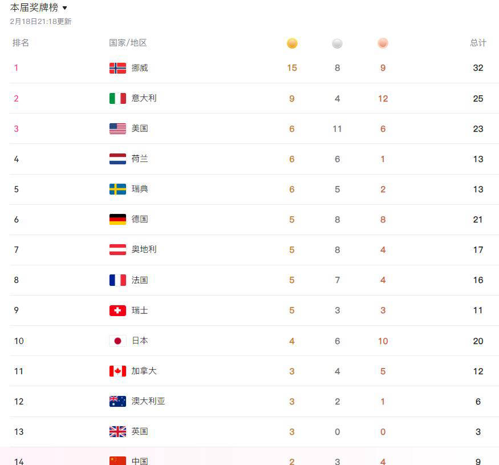Click the 总计 column header

tap(478, 43)
